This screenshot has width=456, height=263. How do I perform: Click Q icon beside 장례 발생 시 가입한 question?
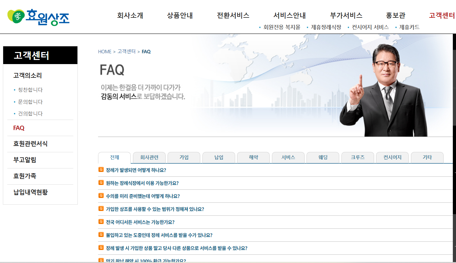tap(101, 248)
